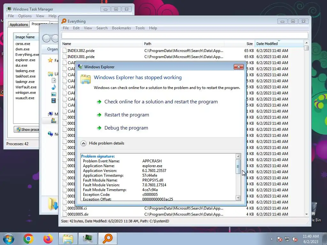Open Task Manager View menu
This screenshot has width=327, height=245.
pyautogui.click(x=40, y=16)
